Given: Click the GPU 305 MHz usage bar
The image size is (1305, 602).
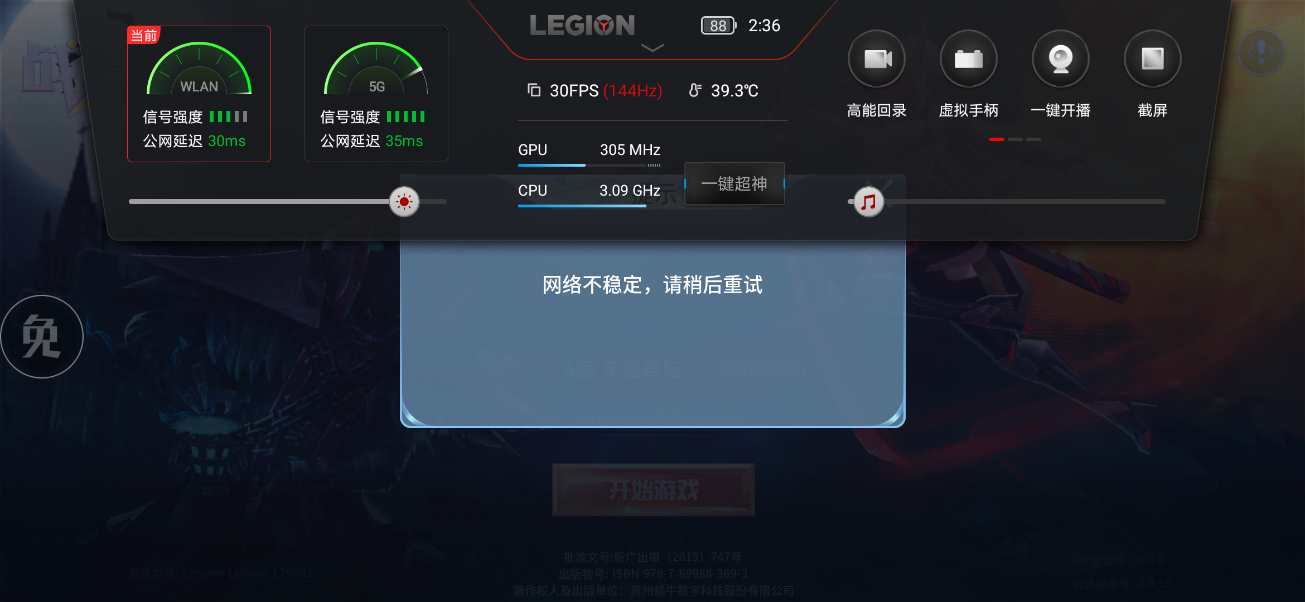Looking at the screenshot, I should click(589, 165).
